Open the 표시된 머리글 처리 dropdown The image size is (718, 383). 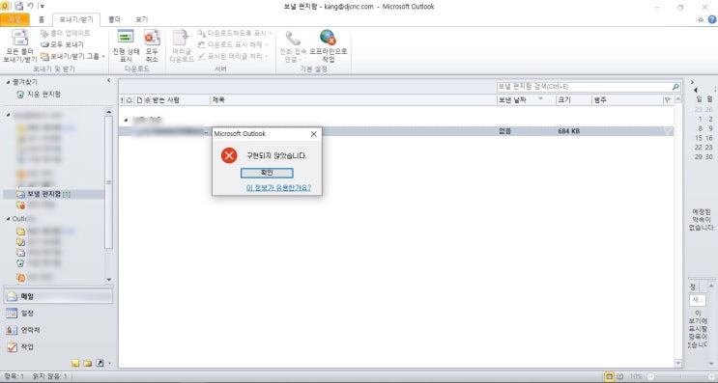coord(233,56)
